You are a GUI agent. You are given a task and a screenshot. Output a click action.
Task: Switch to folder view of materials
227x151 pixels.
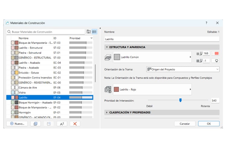89,32
